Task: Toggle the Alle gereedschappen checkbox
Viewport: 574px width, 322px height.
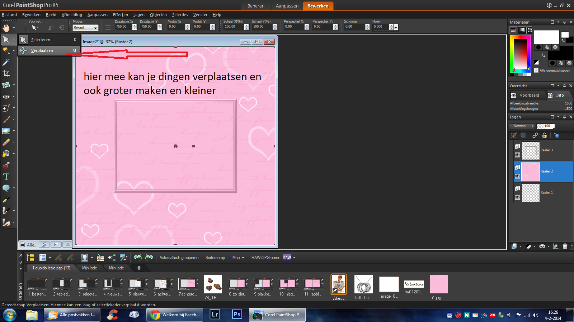Action: pos(536,70)
